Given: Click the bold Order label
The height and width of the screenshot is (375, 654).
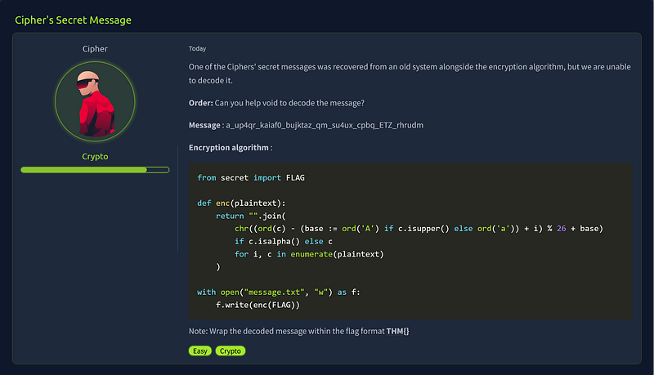Looking at the screenshot, I should [201, 102].
